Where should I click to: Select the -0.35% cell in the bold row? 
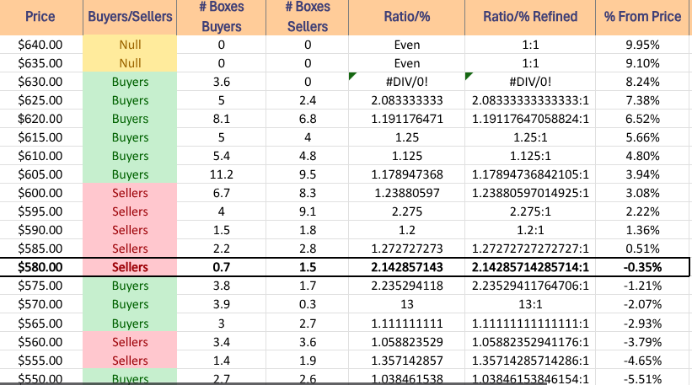644,267
